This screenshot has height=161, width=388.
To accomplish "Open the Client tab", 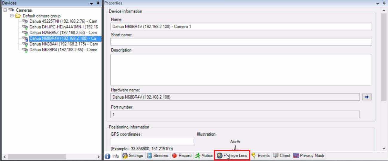I will [x=282, y=156].
